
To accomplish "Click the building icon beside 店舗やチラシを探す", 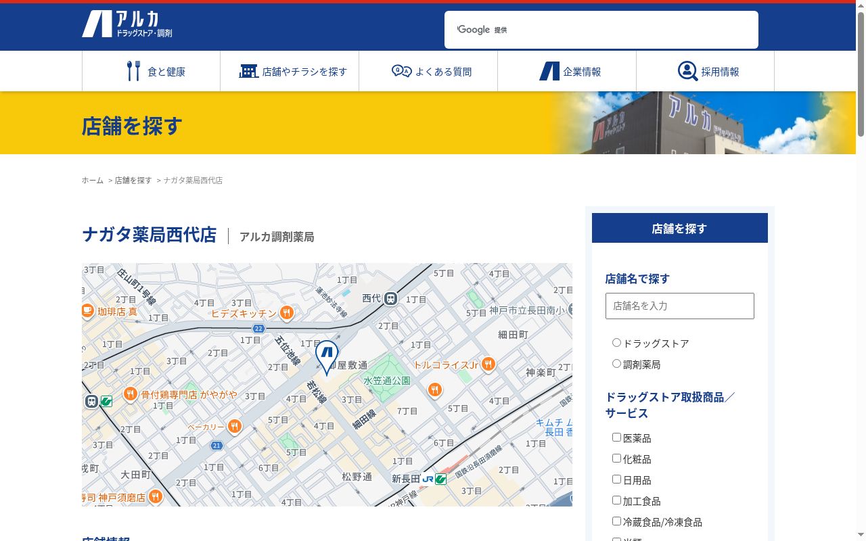I will (x=248, y=71).
